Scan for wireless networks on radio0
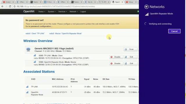This screenshot has width=186, height=104. [130, 49]
